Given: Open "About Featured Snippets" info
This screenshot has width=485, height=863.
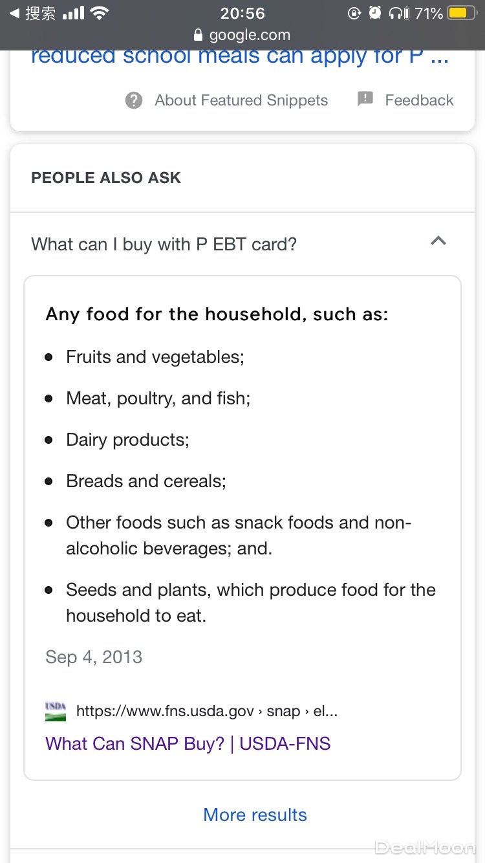Looking at the screenshot, I should pos(241,100).
